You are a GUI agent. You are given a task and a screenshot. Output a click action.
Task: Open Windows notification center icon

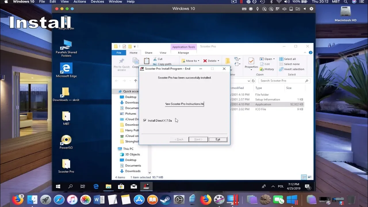(307, 186)
